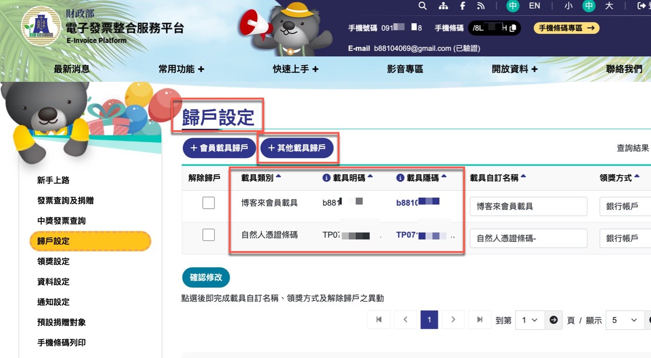Sort by 載具明碼 column arrow
The height and width of the screenshot is (358, 651).
pyautogui.click(x=370, y=177)
